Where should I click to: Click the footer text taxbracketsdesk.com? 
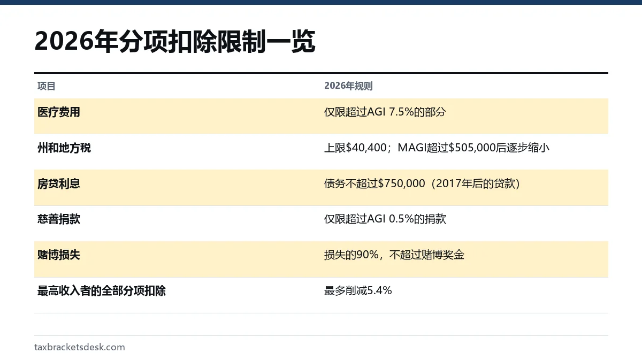click(80, 347)
